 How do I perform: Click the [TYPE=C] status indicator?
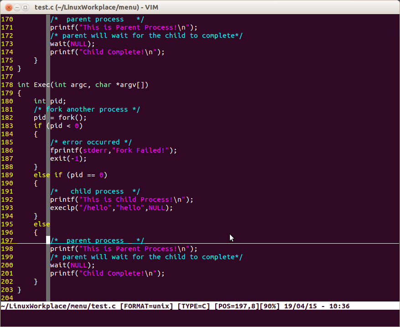[193, 306]
